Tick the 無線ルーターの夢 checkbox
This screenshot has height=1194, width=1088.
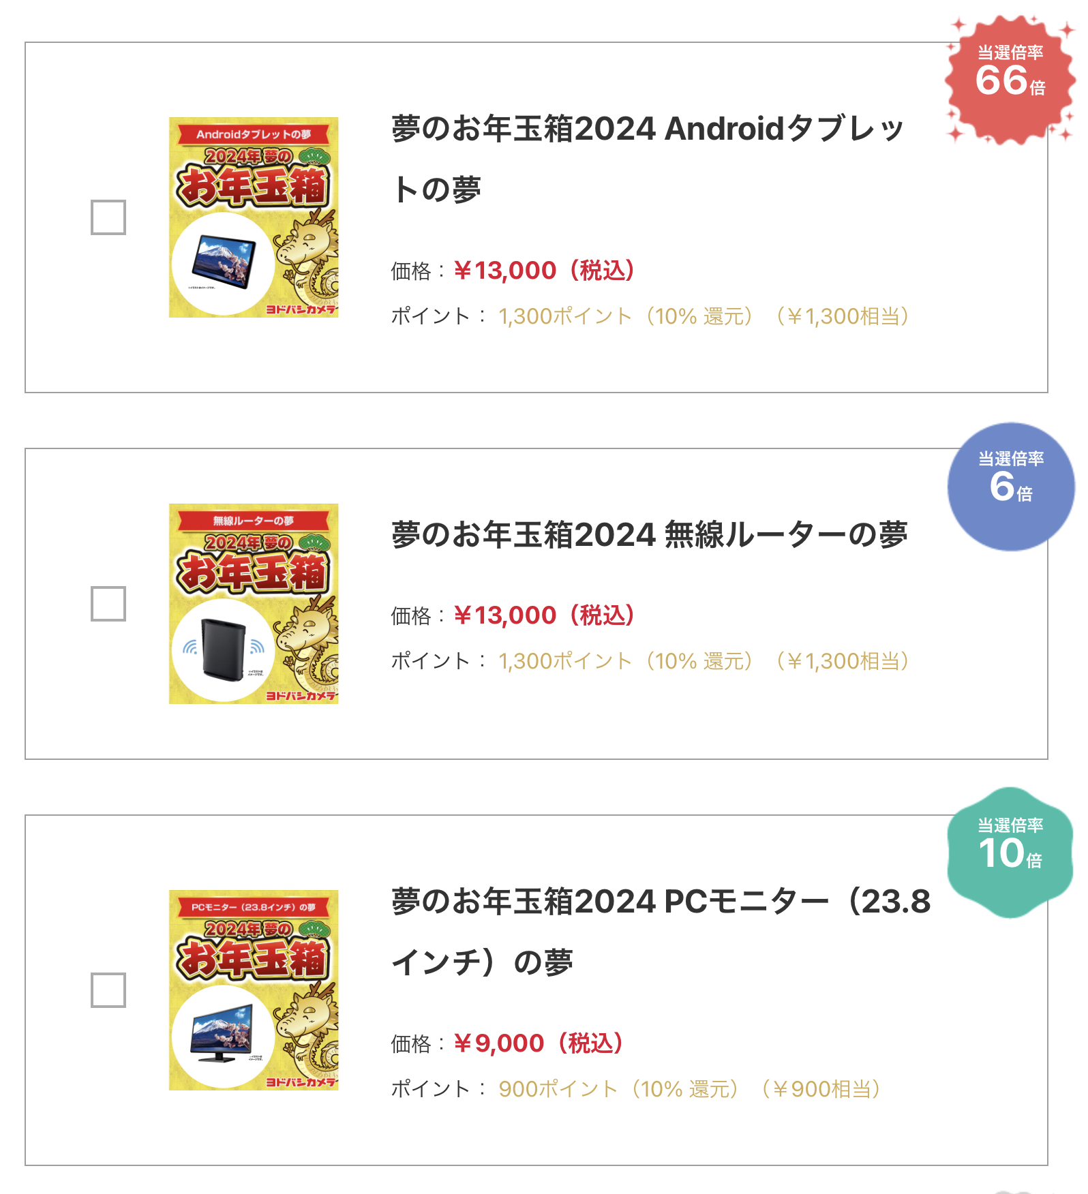[x=108, y=604]
